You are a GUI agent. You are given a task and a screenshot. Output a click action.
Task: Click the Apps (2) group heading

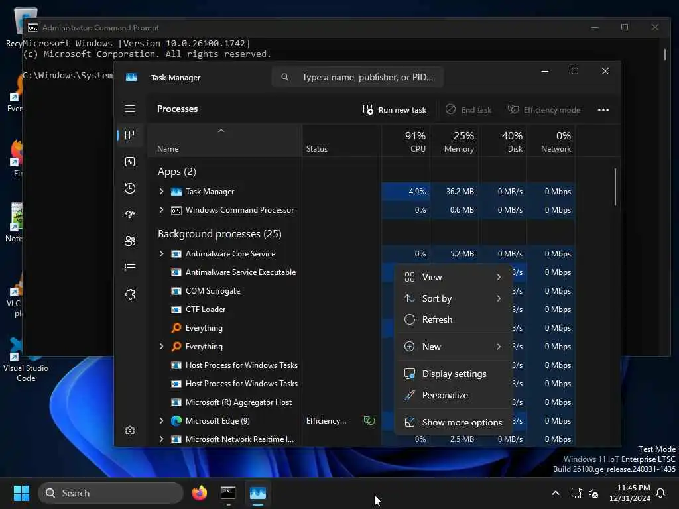176,172
